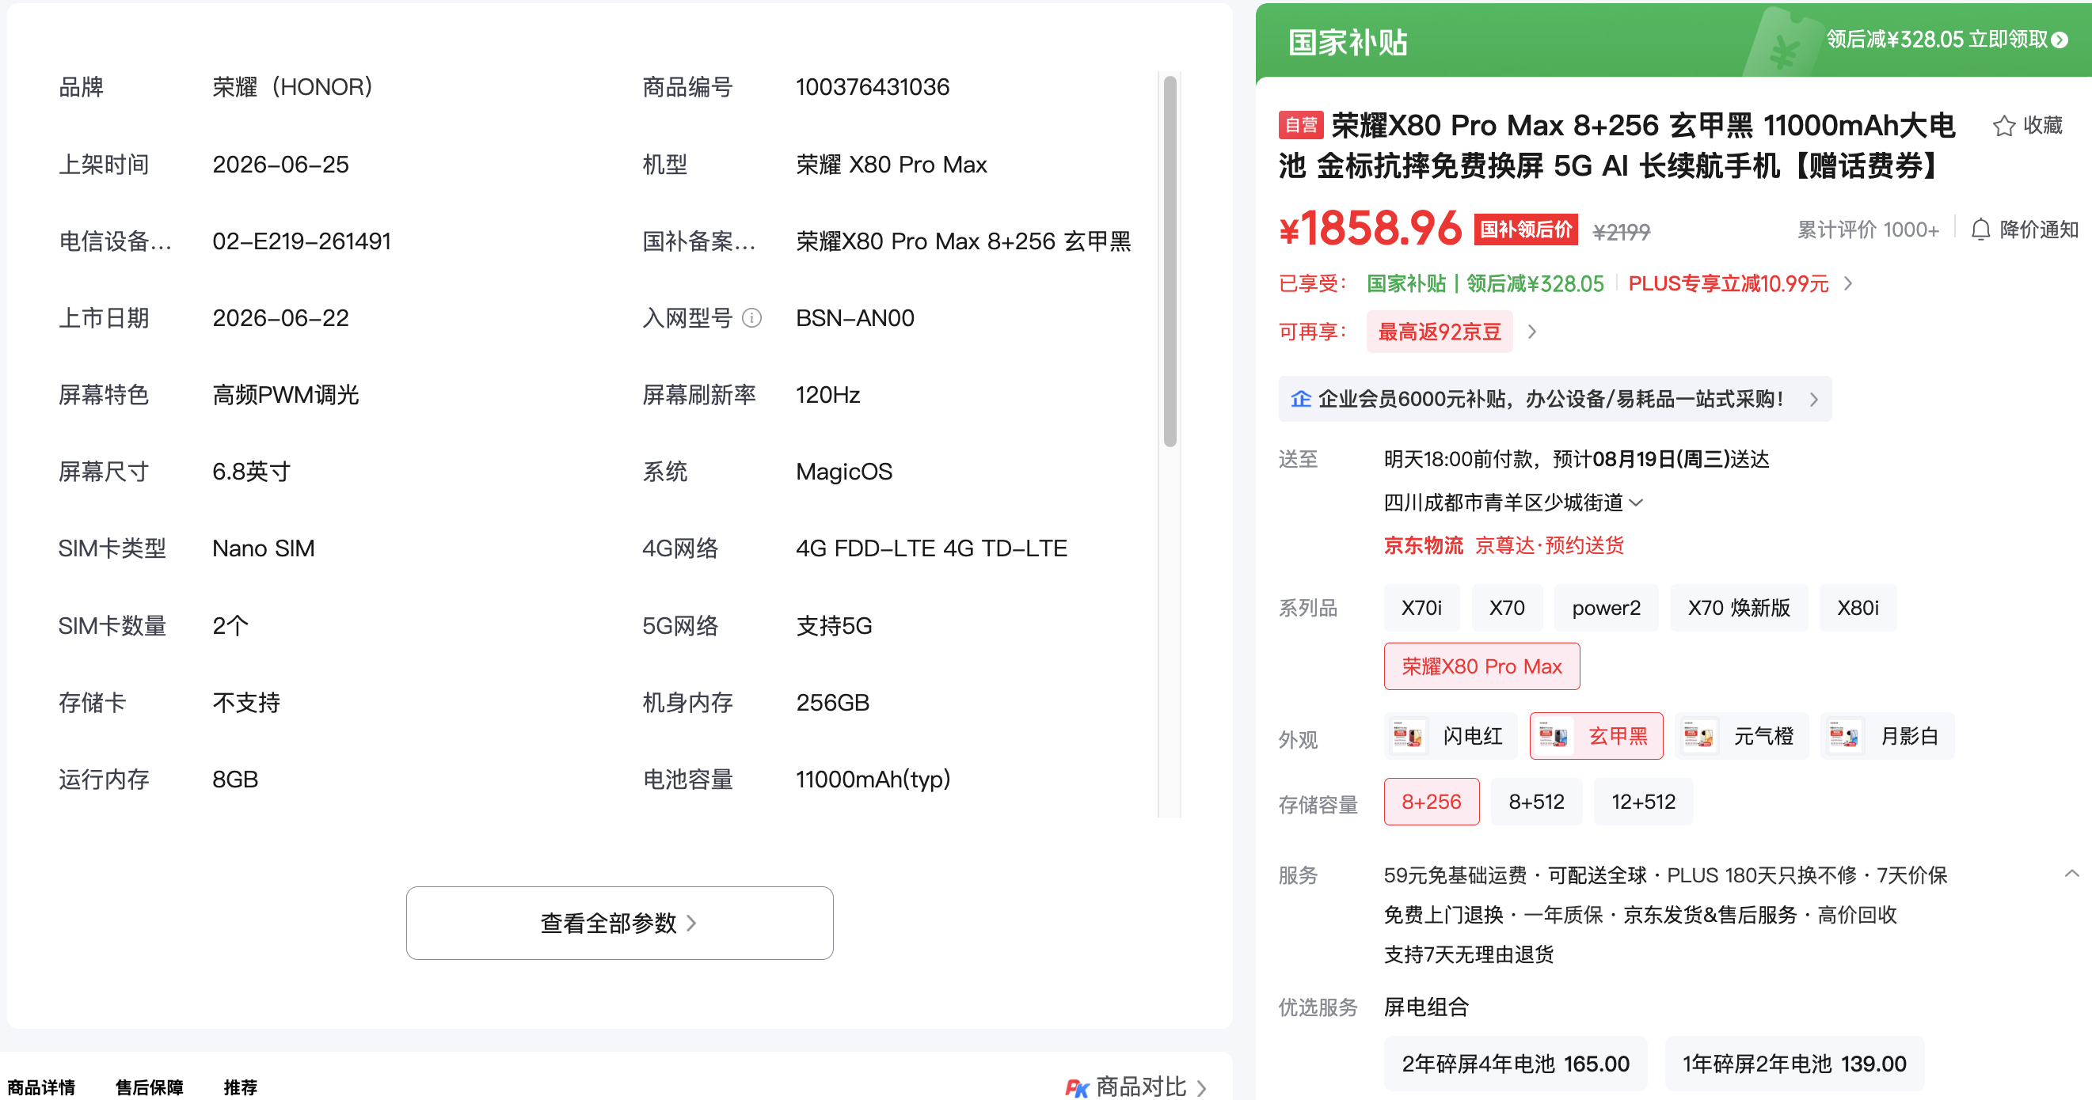Collapse the 服务 details section

2071,874
